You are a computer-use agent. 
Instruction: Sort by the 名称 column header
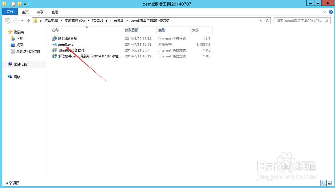[x=85, y=30]
